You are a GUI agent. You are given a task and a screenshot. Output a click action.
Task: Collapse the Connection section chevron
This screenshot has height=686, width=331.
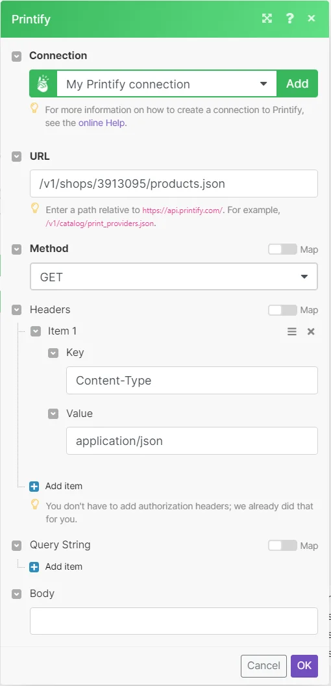click(x=17, y=57)
